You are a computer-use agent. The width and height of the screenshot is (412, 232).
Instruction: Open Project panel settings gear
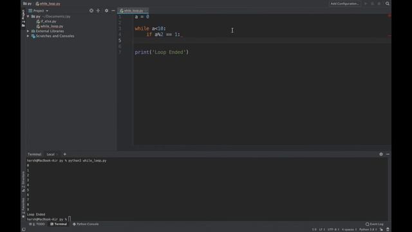(106, 11)
